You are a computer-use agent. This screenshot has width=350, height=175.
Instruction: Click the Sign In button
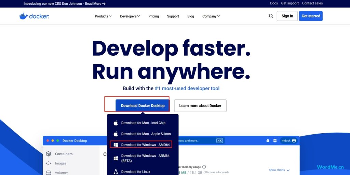pyautogui.click(x=287, y=16)
